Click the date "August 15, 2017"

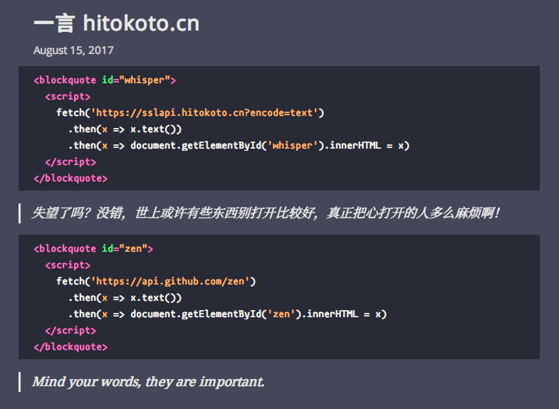pos(73,51)
